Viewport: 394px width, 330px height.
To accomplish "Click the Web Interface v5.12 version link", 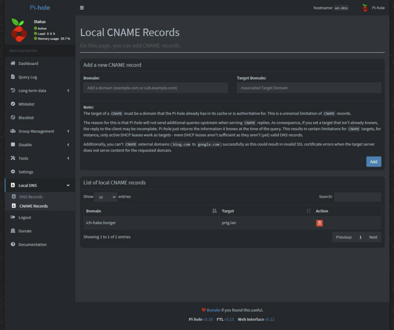I will click(x=270, y=320).
